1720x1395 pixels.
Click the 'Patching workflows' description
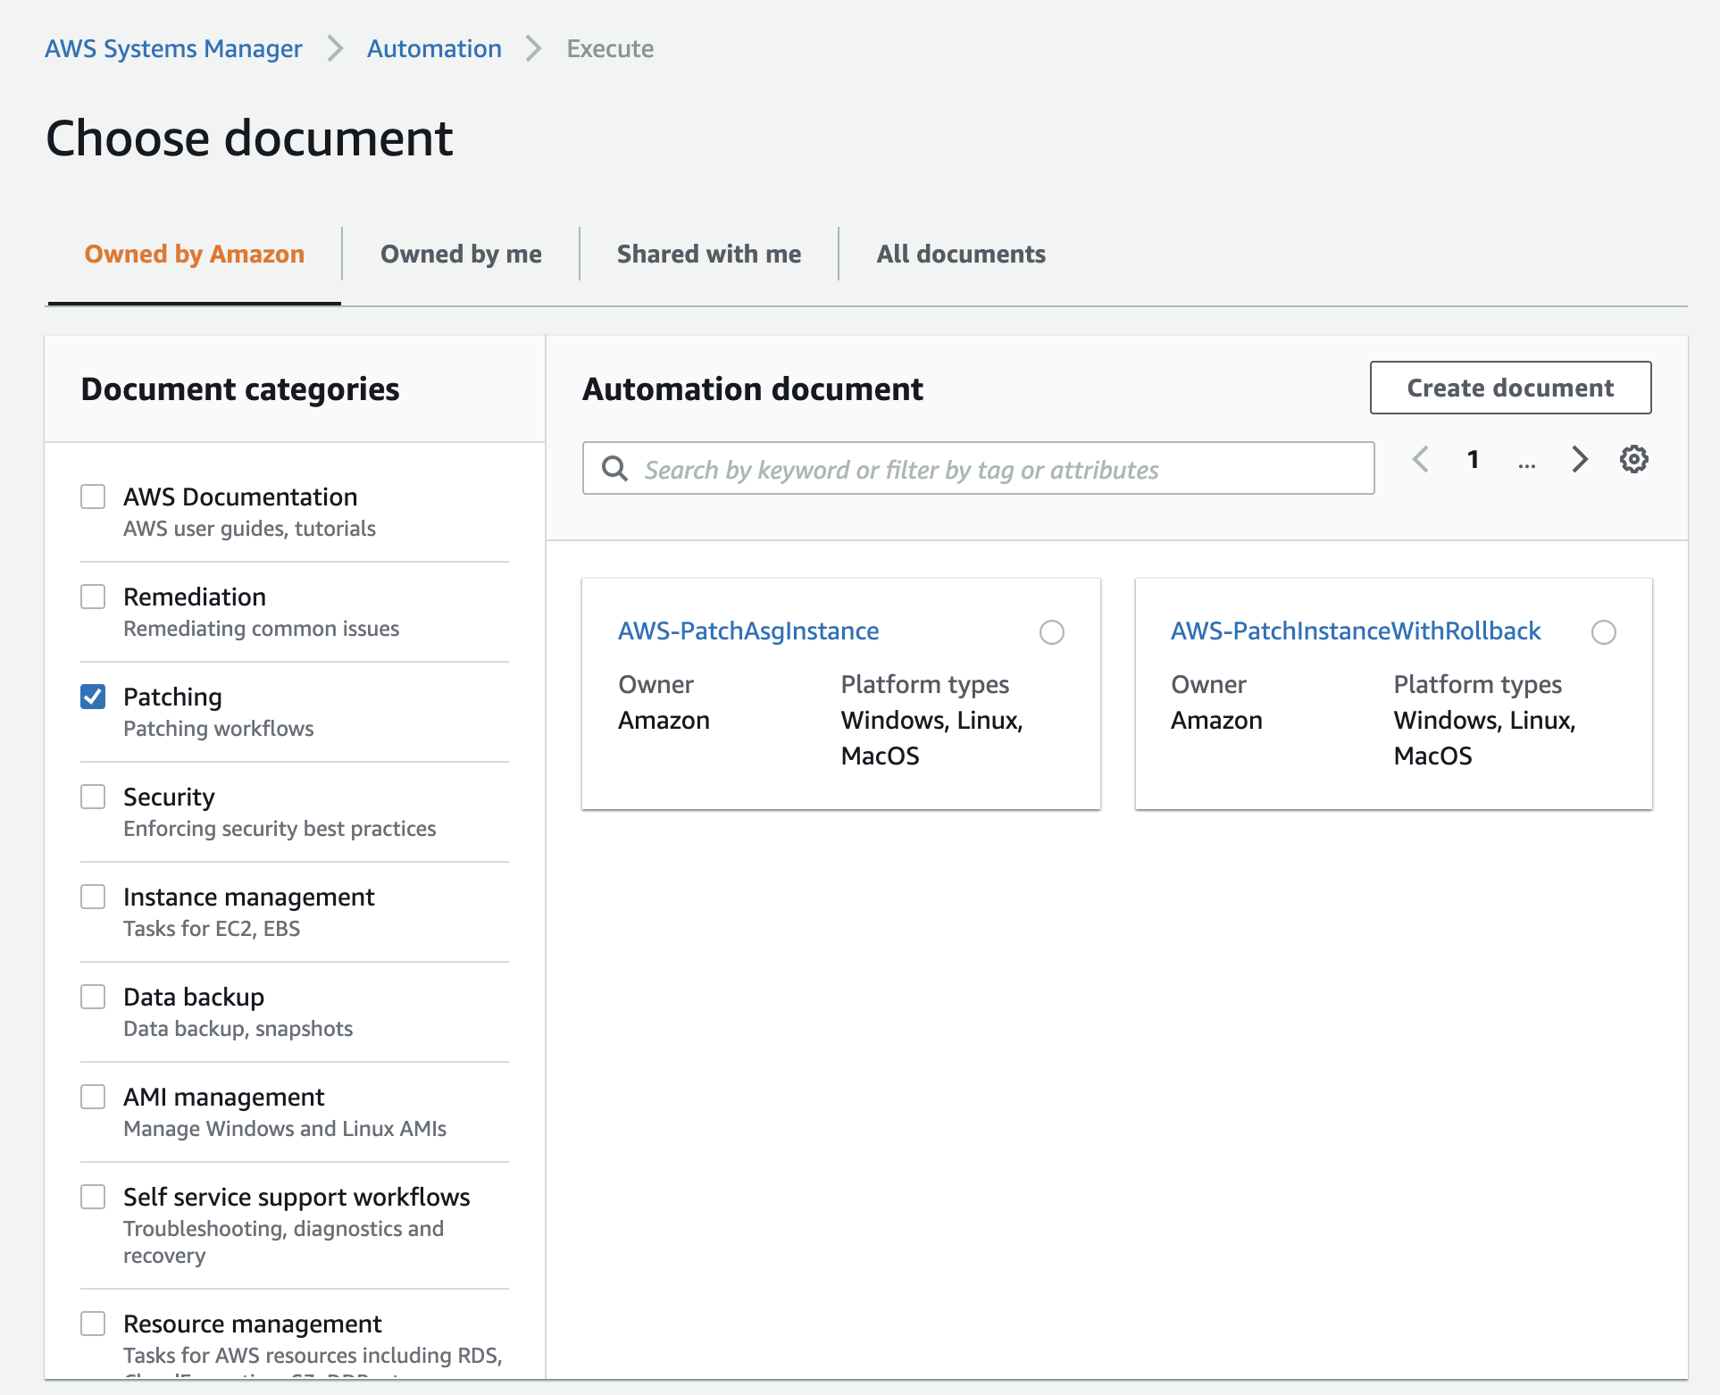tap(219, 729)
